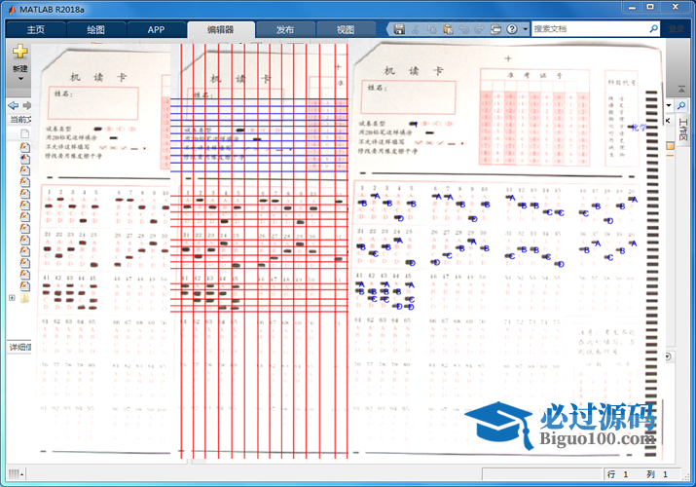Expand the quick access toolbar dropdown arrow

[525, 29]
